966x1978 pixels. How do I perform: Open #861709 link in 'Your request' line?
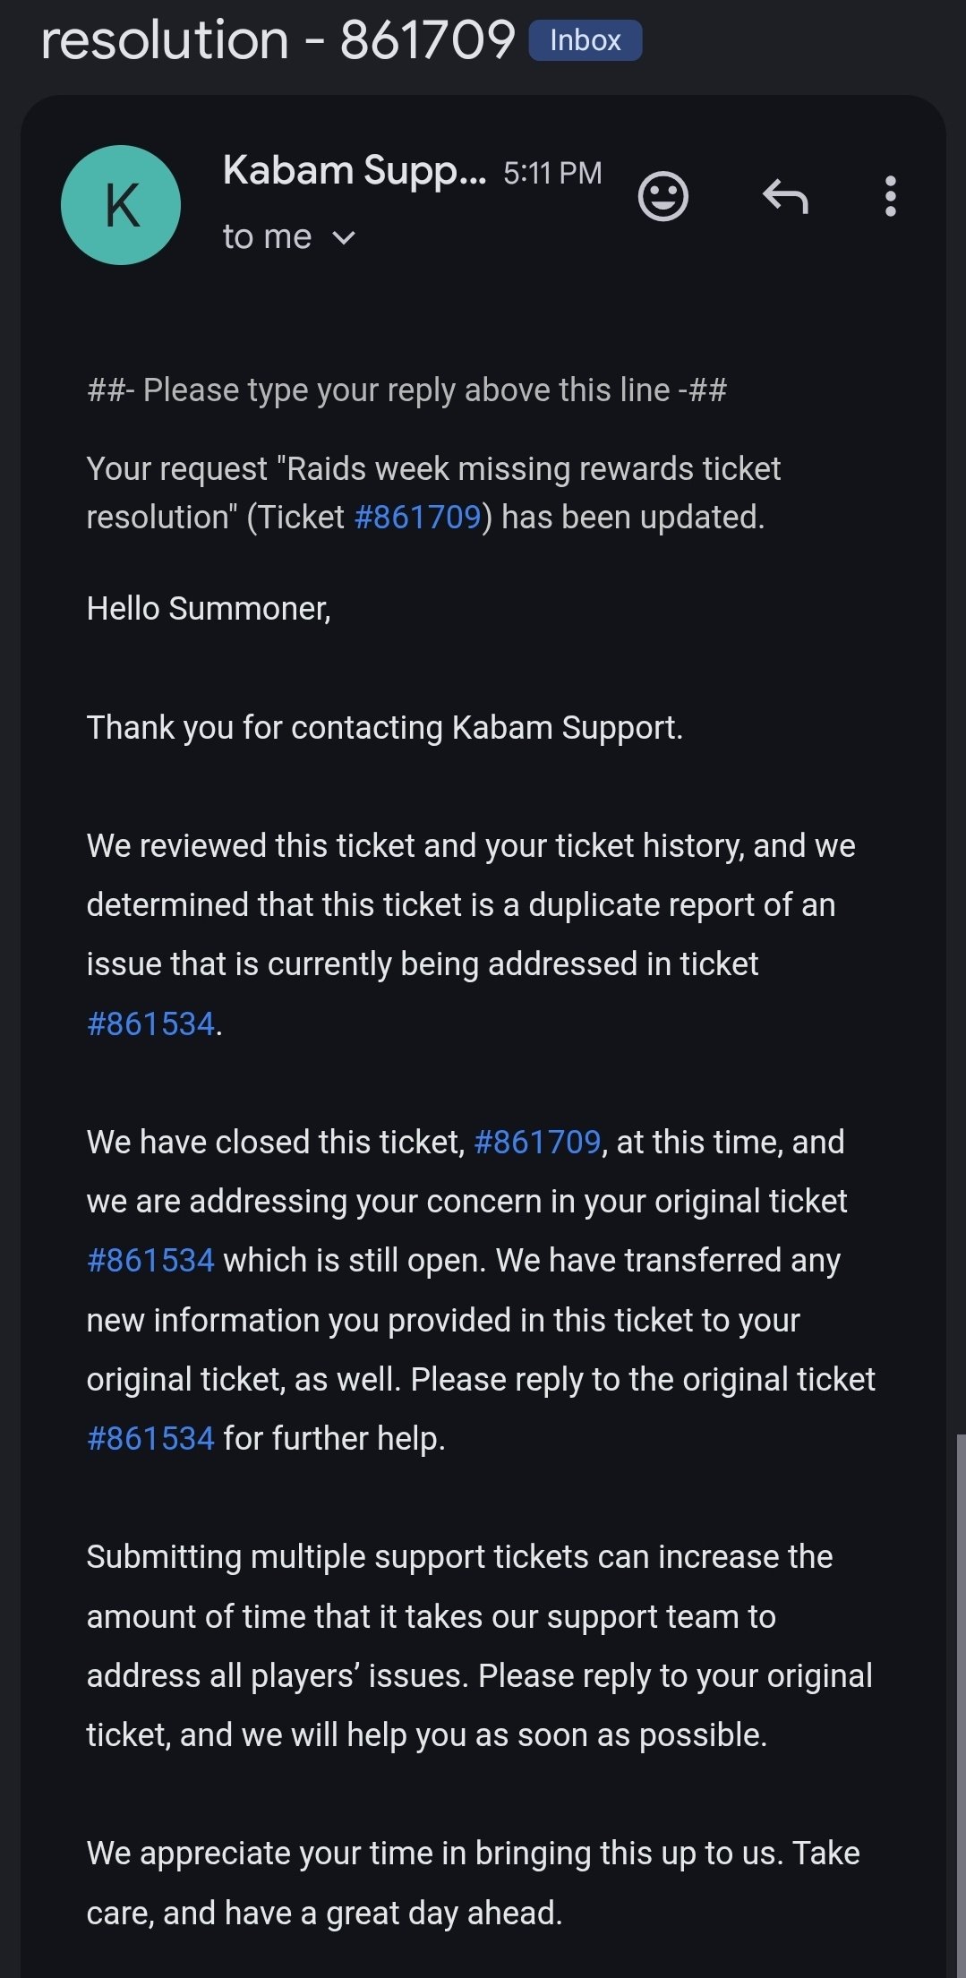coord(418,517)
